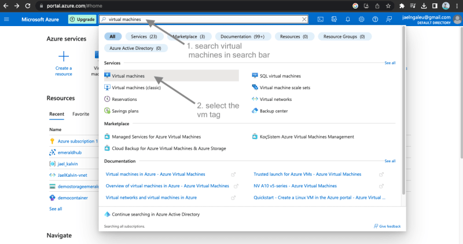Filter results by Resources (0)
Viewport: 463px width, 244px height.
(x=294, y=37)
